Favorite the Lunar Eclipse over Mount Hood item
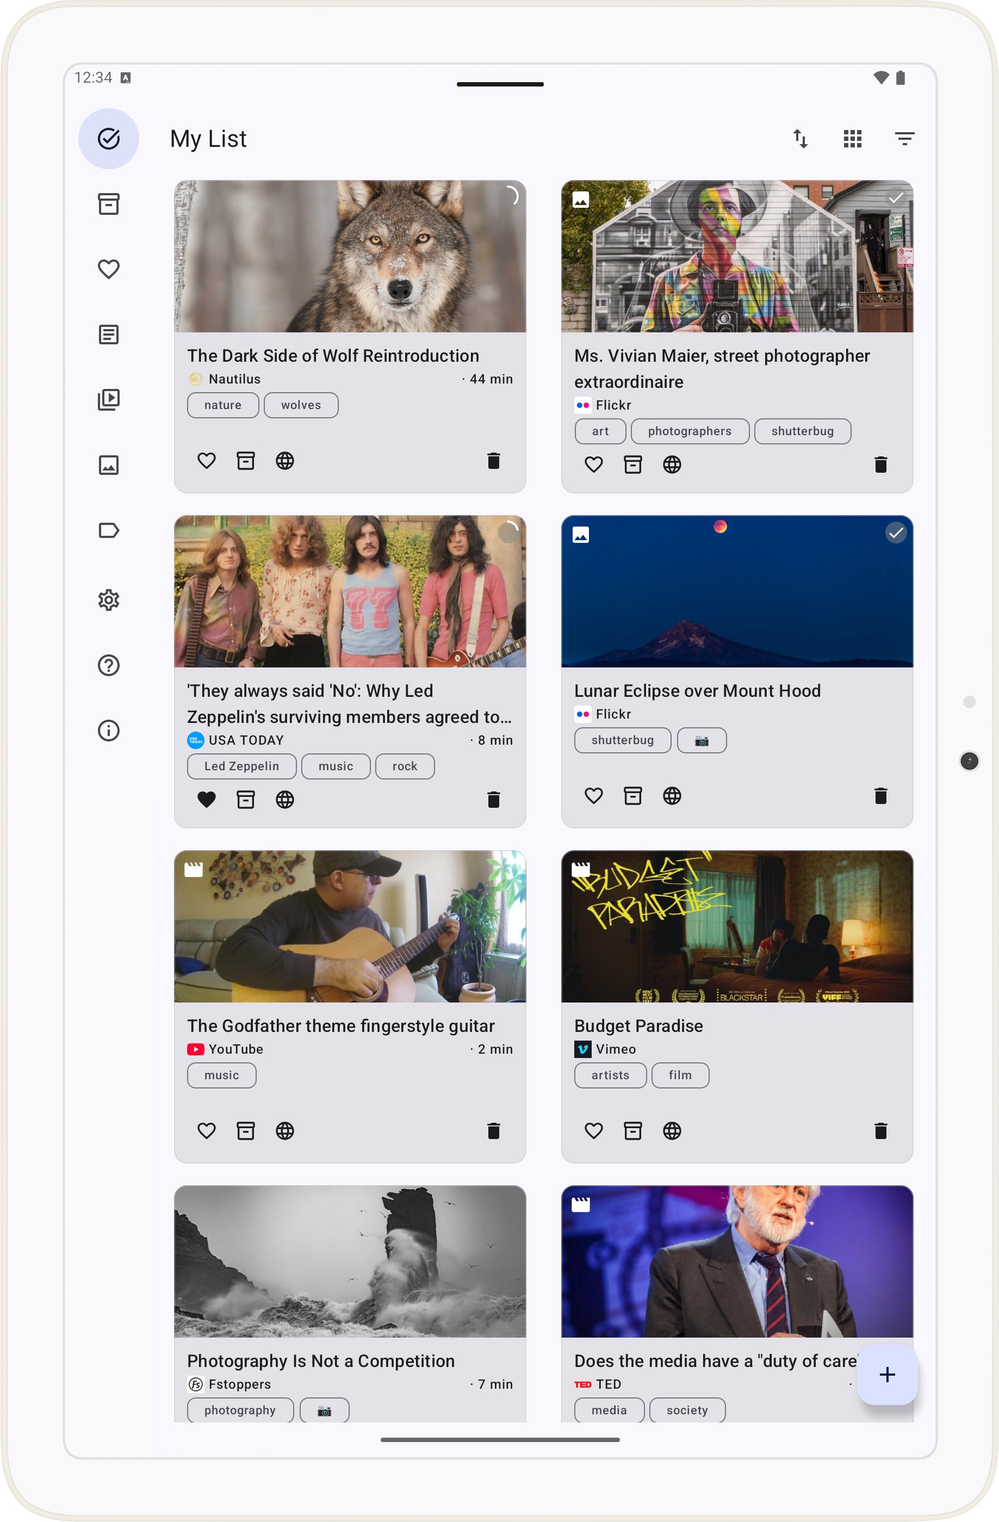 point(593,795)
